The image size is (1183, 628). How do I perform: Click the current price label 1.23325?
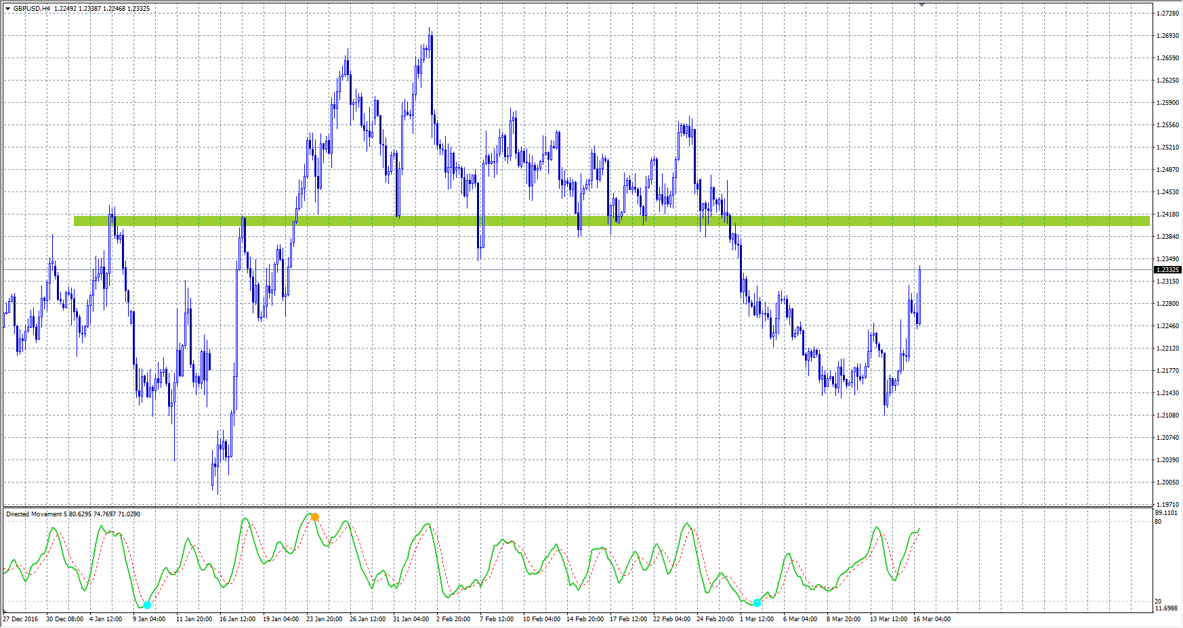pyautogui.click(x=1167, y=270)
